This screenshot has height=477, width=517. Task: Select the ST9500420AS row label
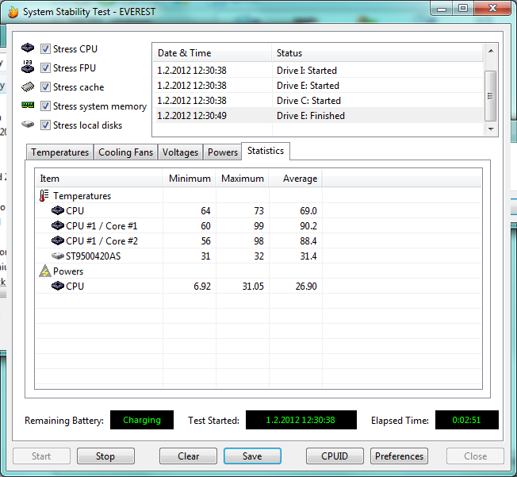point(94,256)
